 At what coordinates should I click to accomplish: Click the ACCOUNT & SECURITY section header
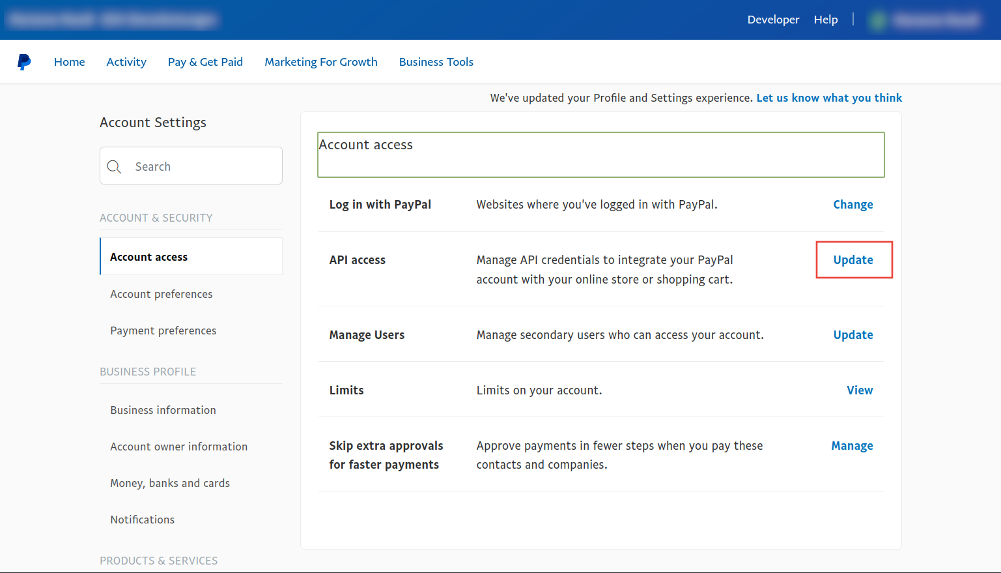pyautogui.click(x=156, y=218)
